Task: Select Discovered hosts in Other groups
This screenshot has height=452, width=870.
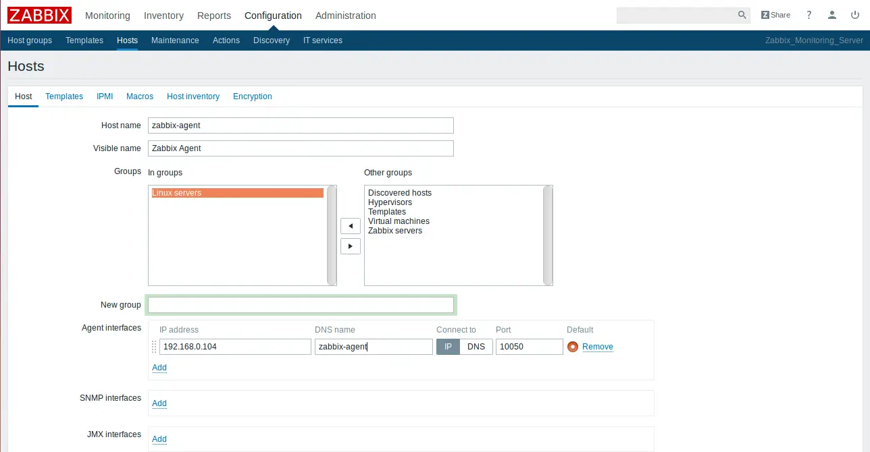Action: click(400, 193)
